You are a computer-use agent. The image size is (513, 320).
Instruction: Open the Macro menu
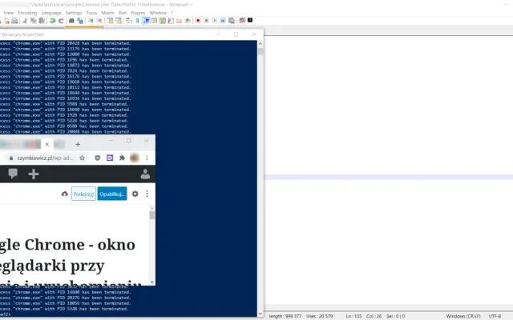107,13
